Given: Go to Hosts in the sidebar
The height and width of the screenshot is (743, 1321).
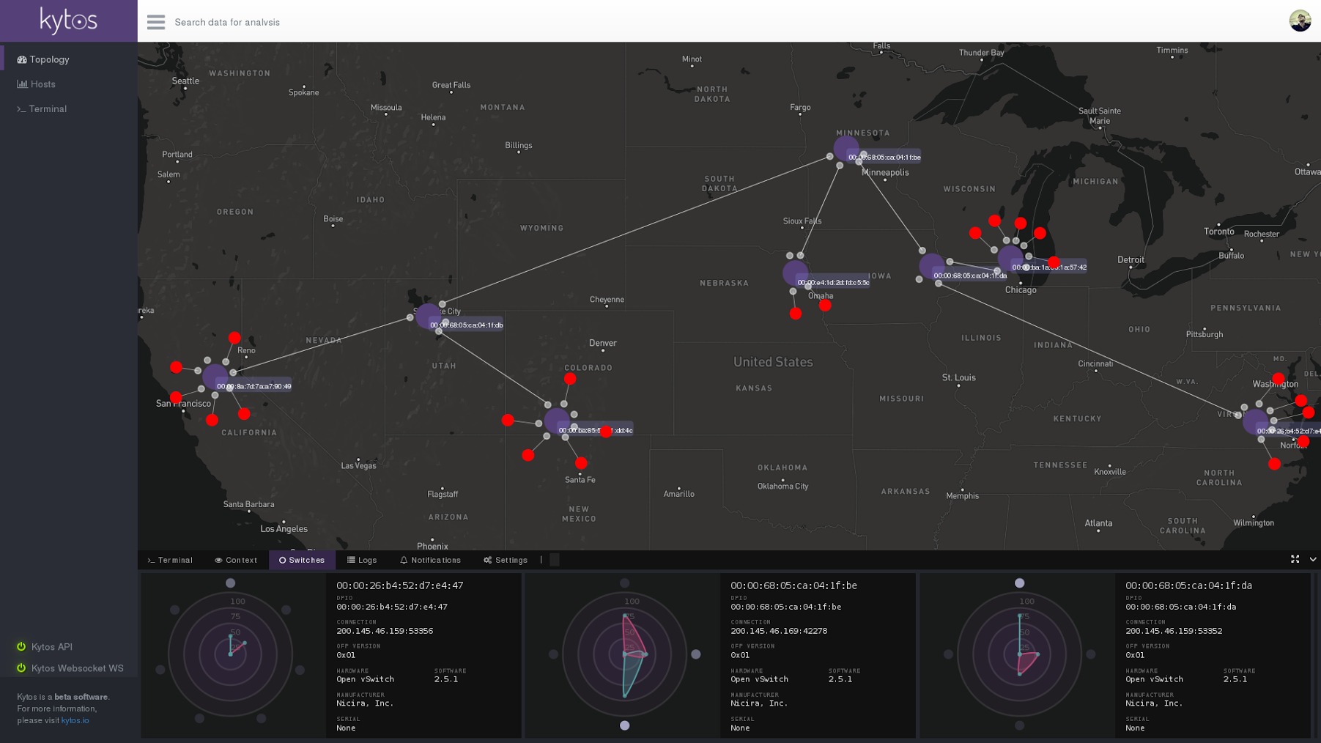Looking at the screenshot, I should (x=42, y=84).
